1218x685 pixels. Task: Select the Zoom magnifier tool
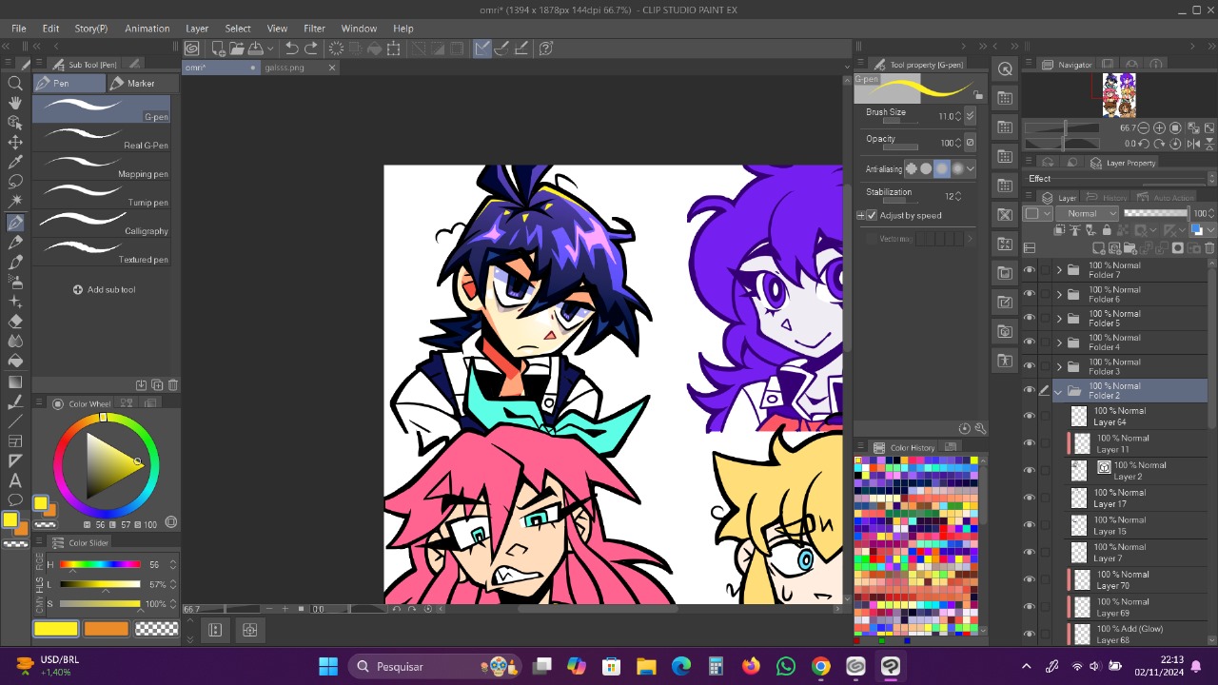pos(15,83)
